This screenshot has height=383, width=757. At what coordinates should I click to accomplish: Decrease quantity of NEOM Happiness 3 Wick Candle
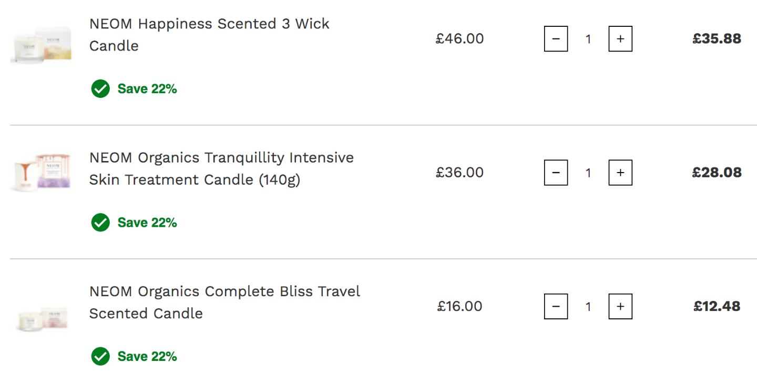(556, 39)
